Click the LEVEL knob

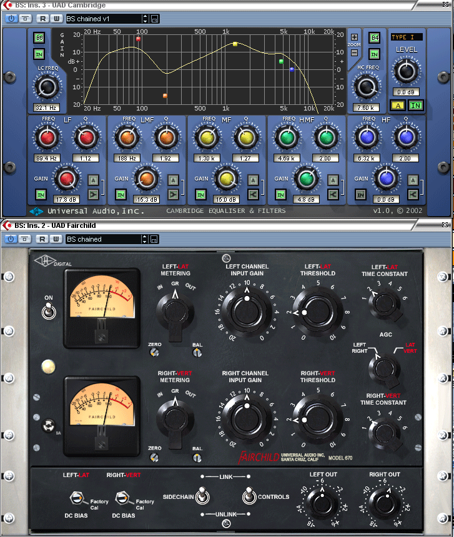point(407,71)
